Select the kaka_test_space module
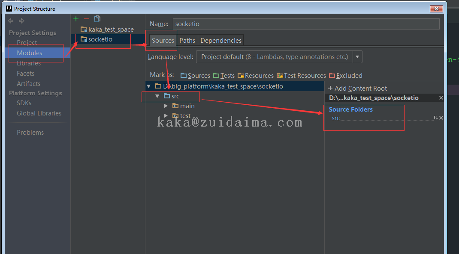Screen dimensions: 459x254 107,30
